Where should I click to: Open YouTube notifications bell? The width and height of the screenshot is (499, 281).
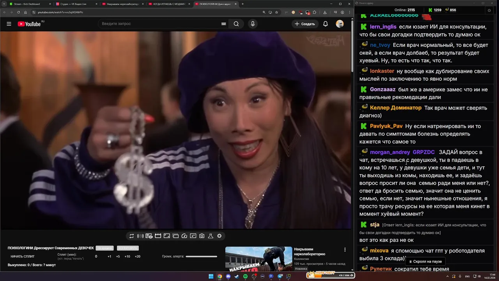coord(326,24)
